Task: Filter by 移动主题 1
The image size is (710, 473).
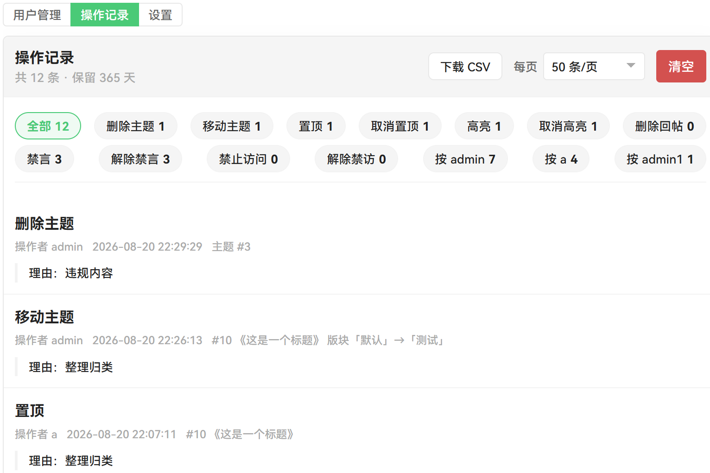Action: [232, 126]
